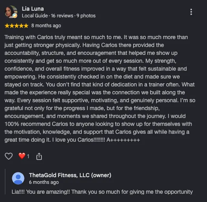Image resolution: width=207 pixels, height=202 pixels.
Task: Share this review using the share icon
Action: 39,156
